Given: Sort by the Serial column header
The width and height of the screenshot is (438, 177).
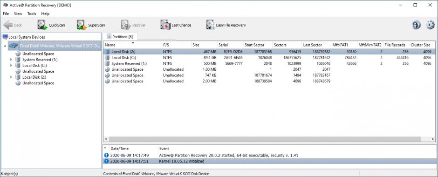Looking at the screenshot, I should (230, 45).
